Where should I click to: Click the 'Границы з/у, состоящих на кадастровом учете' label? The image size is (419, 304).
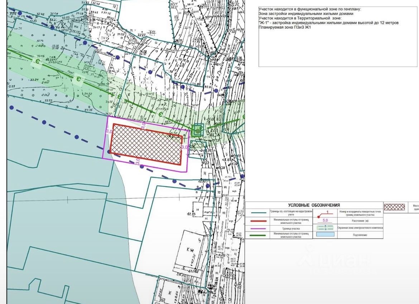click(x=291, y=213)
